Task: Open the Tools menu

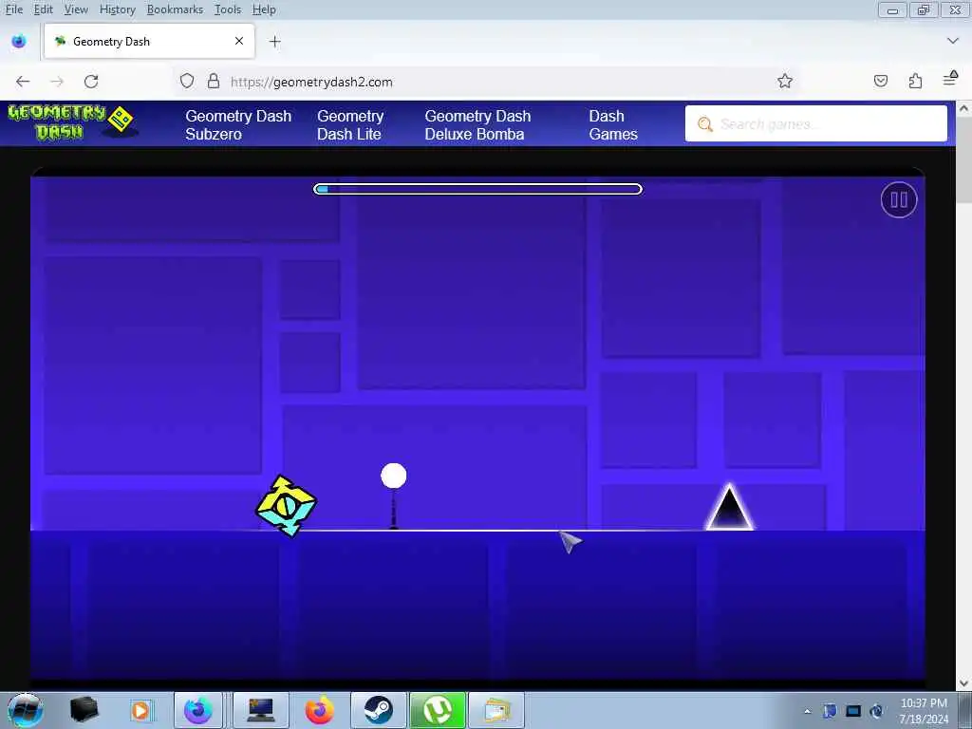Action: 228,9
